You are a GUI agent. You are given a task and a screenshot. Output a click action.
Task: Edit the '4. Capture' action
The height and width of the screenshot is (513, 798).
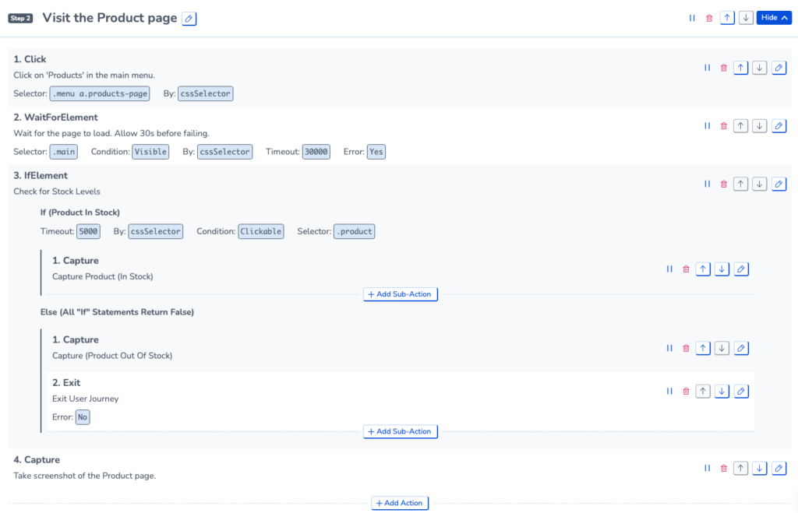pyautogui.click(x=779, y=469)
